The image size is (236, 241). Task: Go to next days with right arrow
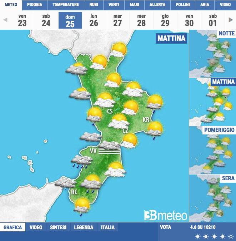point(231,20)
